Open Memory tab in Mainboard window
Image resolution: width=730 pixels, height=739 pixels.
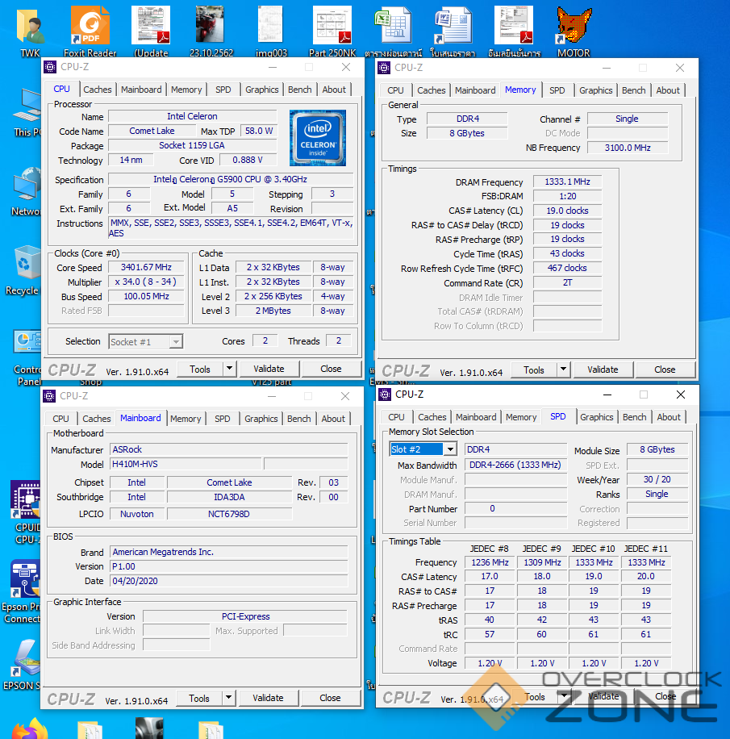(x=186, y=419)
